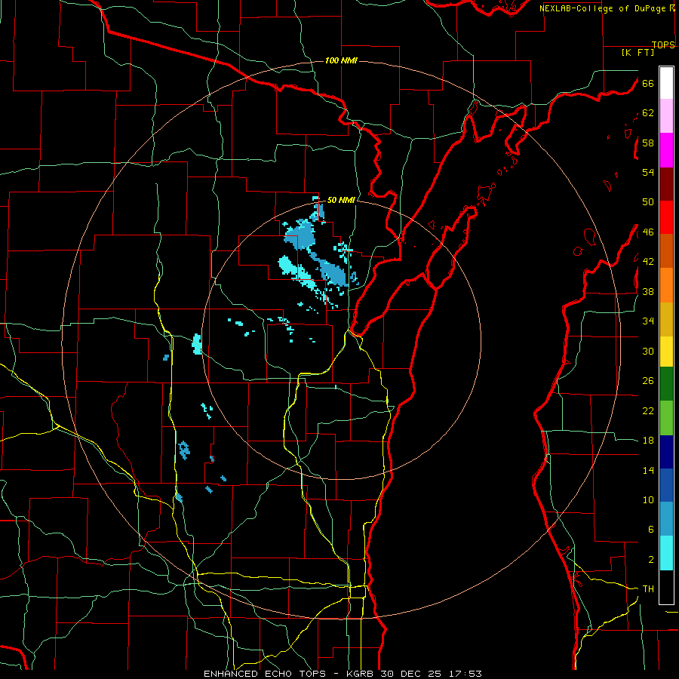The width and height of the screenshot is (679, 679).
Task: Select the 22 legend value
Action: point(648,410)
